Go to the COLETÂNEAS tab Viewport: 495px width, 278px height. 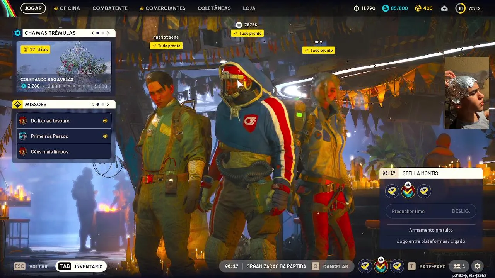pyautogui.click(x=214, y=8)
